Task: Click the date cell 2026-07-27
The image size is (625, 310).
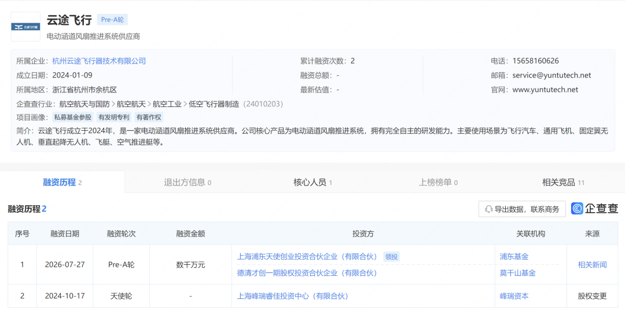Action: pos(65,264)
